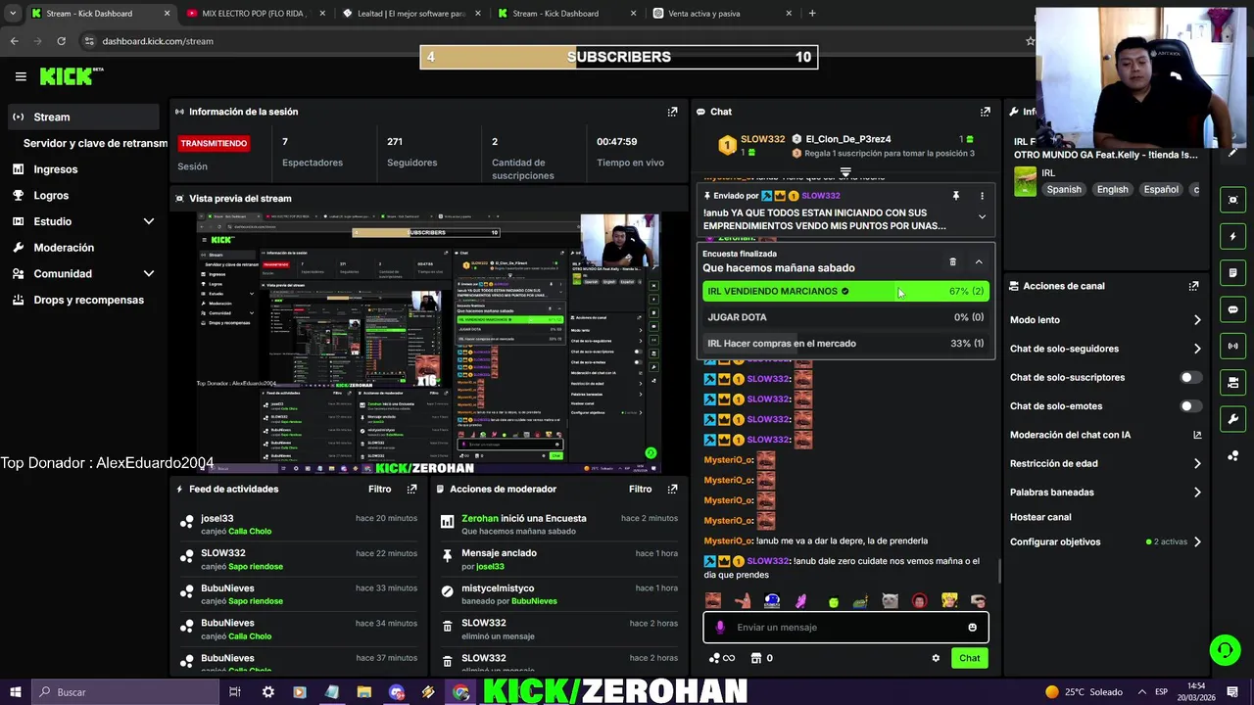Open Windows taskbar search box
Viewport: 1254px width, 705px height.
(x=124, y=692)
